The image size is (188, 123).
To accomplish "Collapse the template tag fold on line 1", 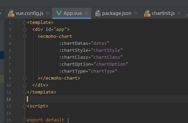I will coord(25,23).
